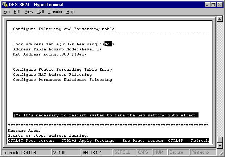The height and width of the screenshot is (157, 225).
Task: Click the scroll down arrow
Action: click(x=220, y=145)
